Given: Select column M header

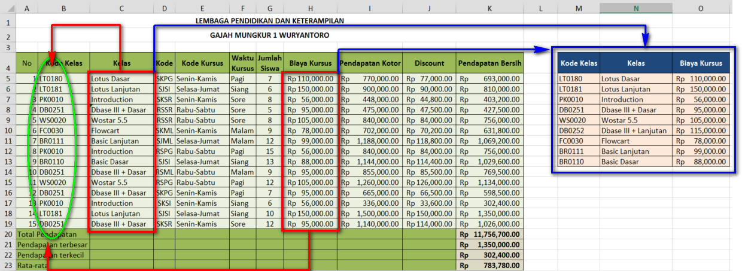Looking at the screenshot, I should (579, 8).
